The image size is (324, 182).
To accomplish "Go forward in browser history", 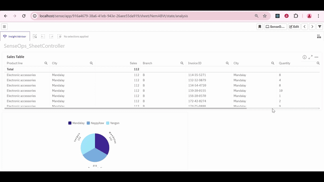I will click(15, 16).
